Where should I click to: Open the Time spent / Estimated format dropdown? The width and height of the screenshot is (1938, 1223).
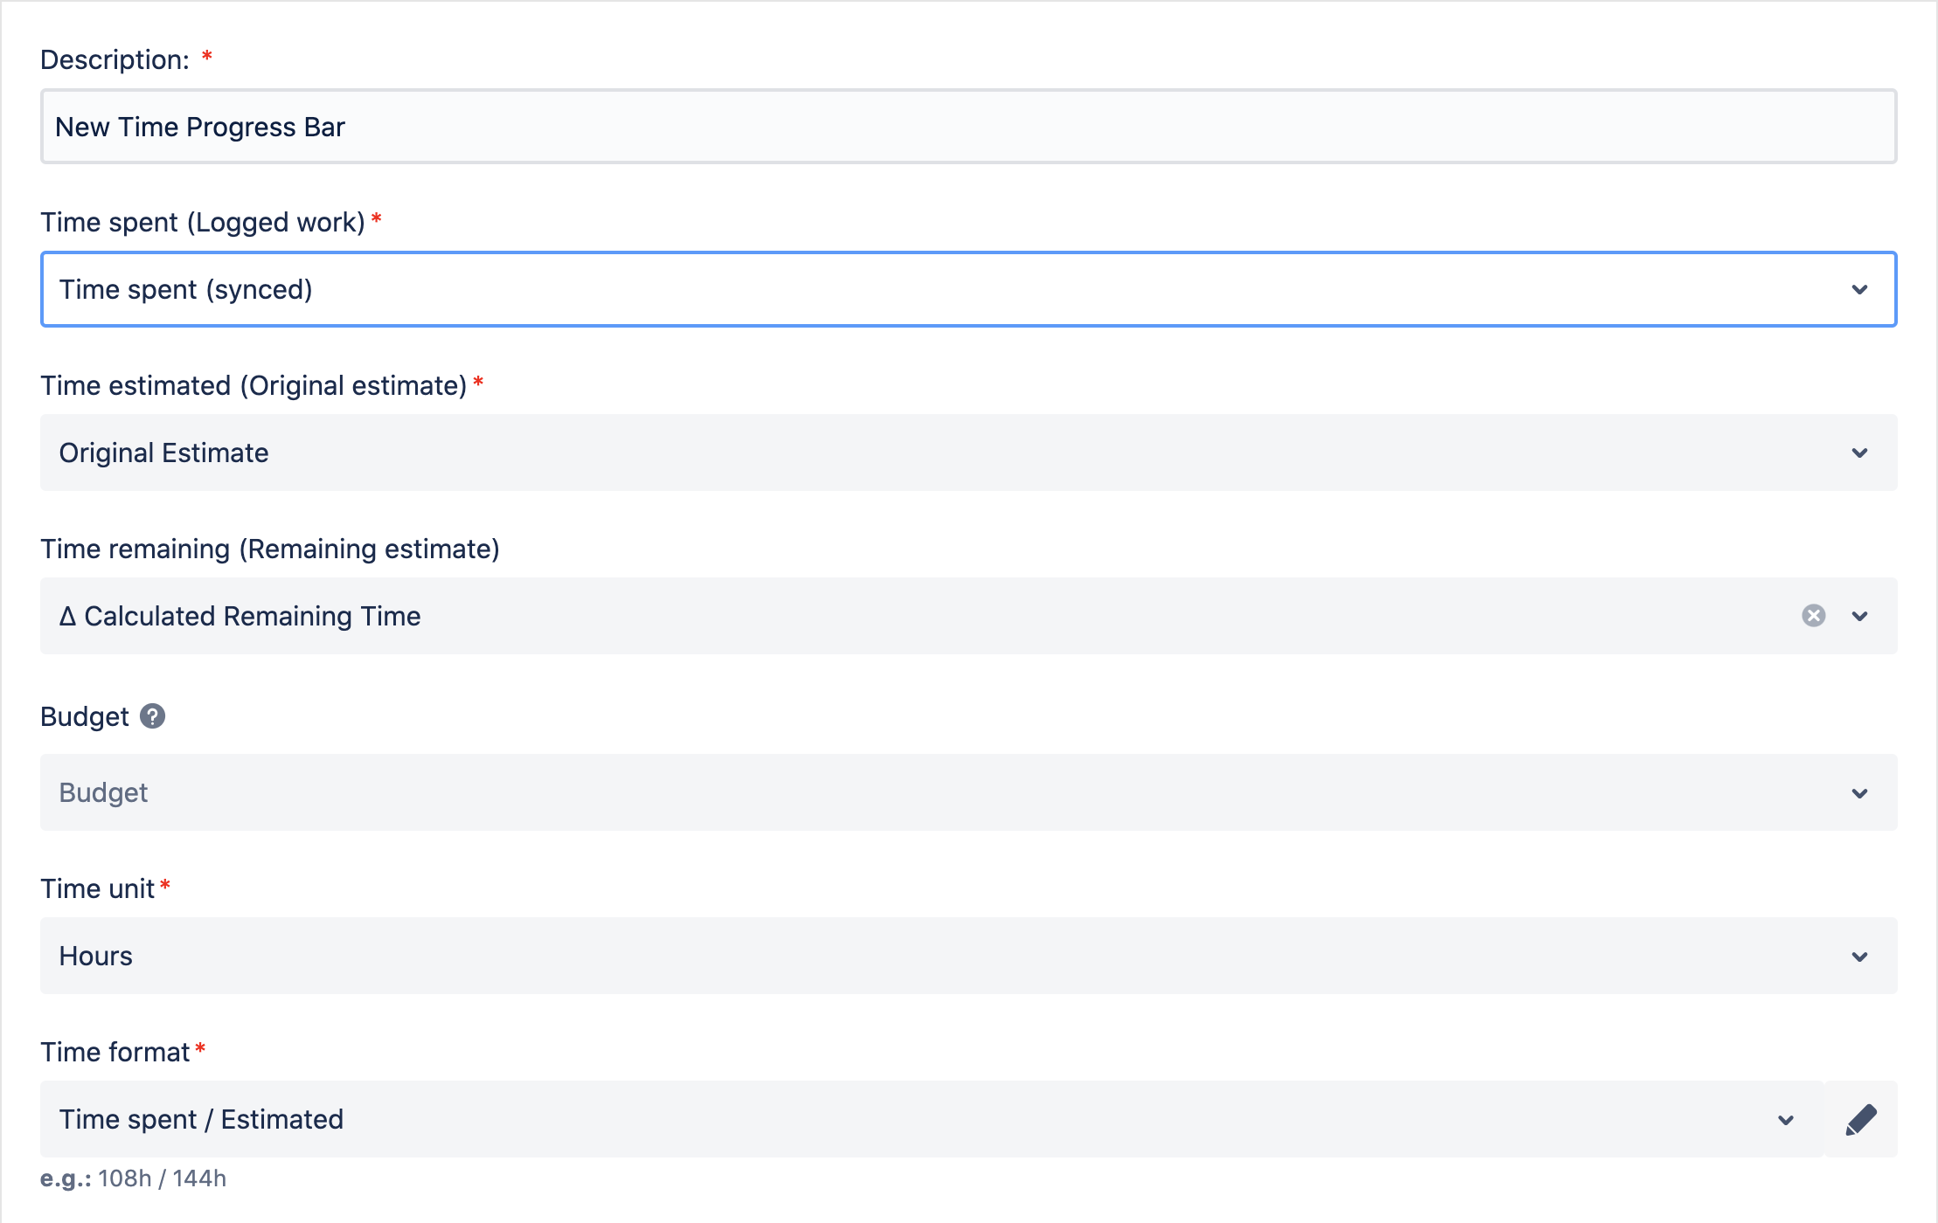(874, 1119)
